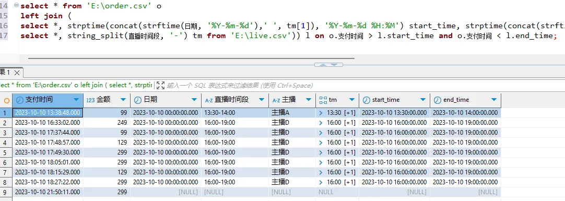Viewport: 565px width, 201px height.
Task: Select the [NULL] 日期 cell in row 9
Action: point(166,192)
